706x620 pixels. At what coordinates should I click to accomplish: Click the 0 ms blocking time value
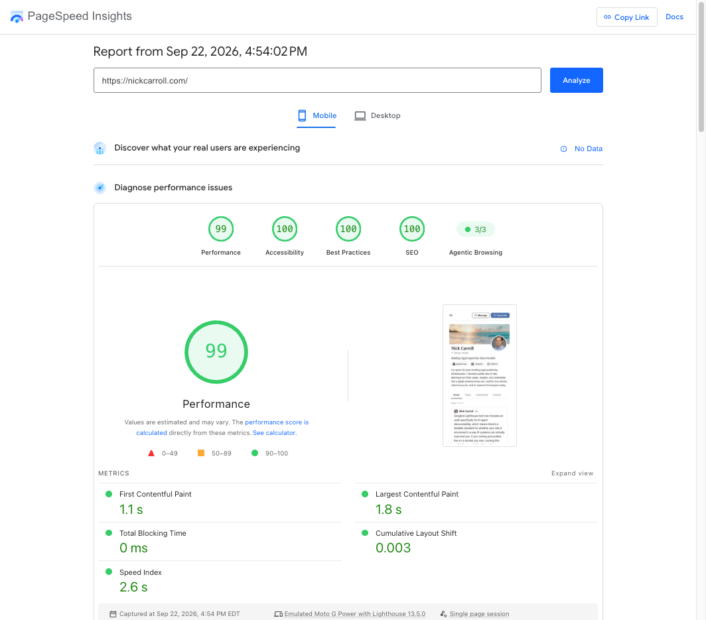pos(133,548)
